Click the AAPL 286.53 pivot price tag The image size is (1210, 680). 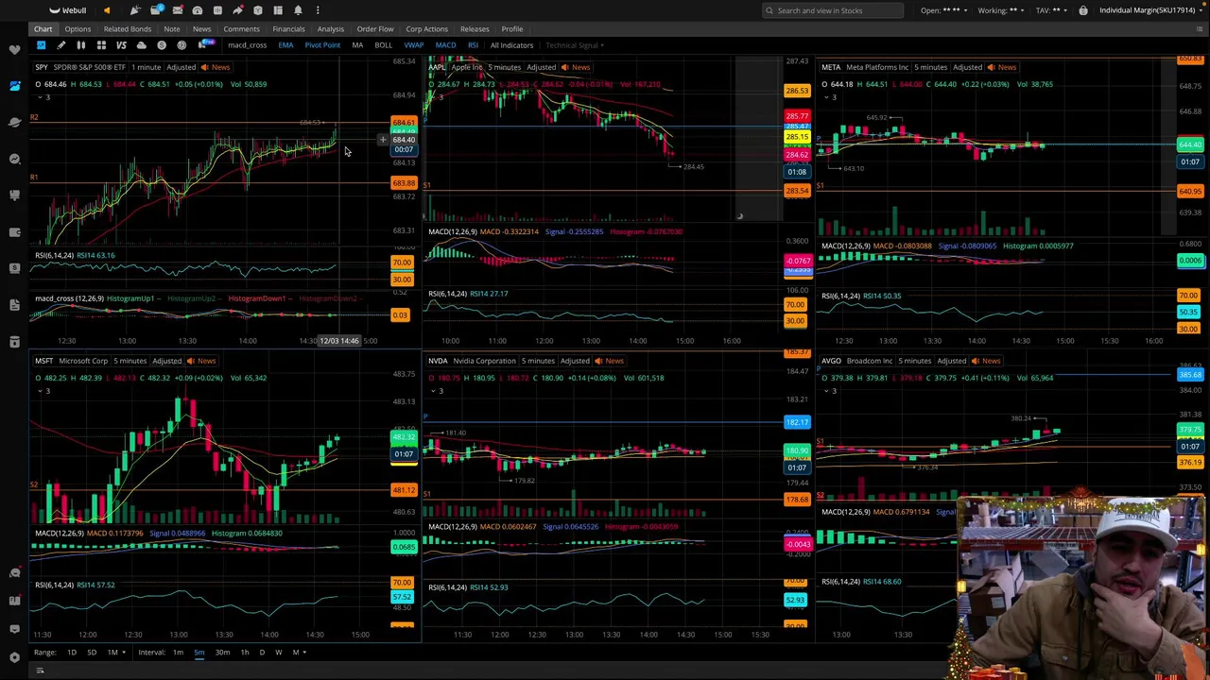click(797, 91)
